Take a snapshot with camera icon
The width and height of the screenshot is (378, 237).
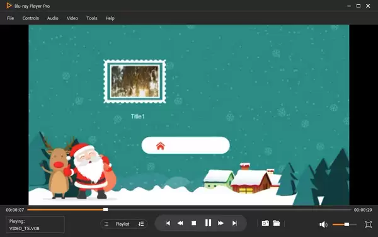pos(265,223)
